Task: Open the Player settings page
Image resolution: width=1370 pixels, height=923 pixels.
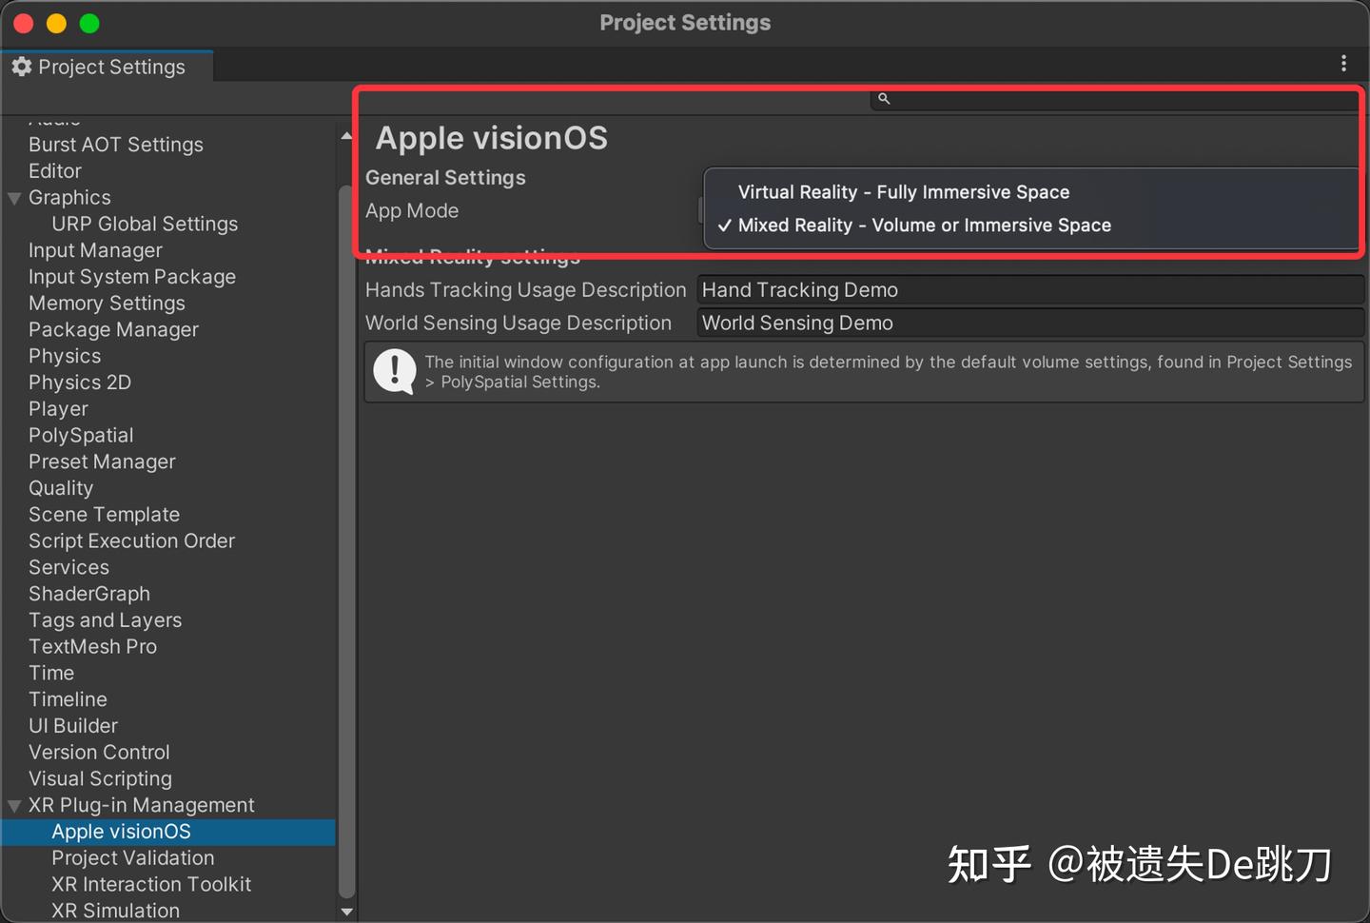Action: point(58,408)
